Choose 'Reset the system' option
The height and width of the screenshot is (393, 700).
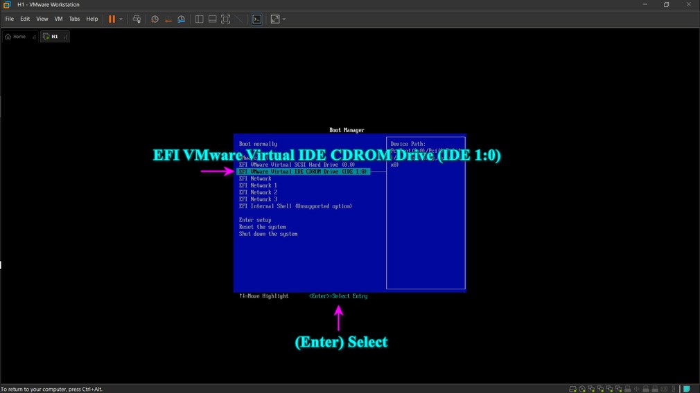coord(263,227)
